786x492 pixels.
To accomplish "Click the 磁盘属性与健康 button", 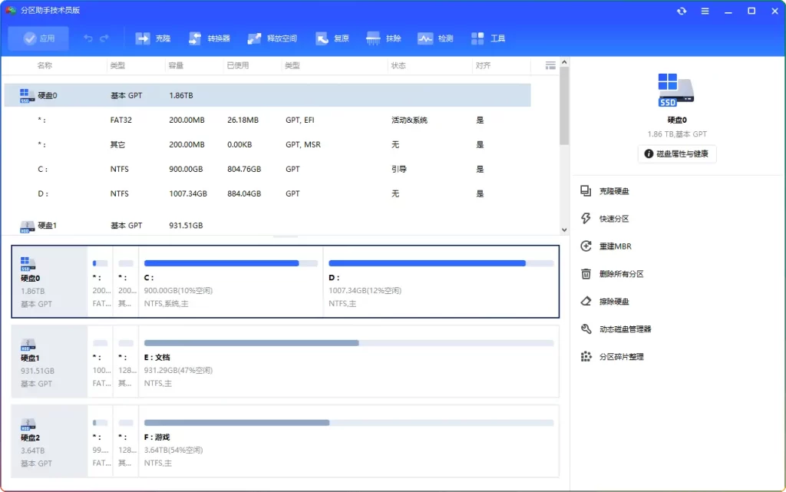I will click(676, 154).
